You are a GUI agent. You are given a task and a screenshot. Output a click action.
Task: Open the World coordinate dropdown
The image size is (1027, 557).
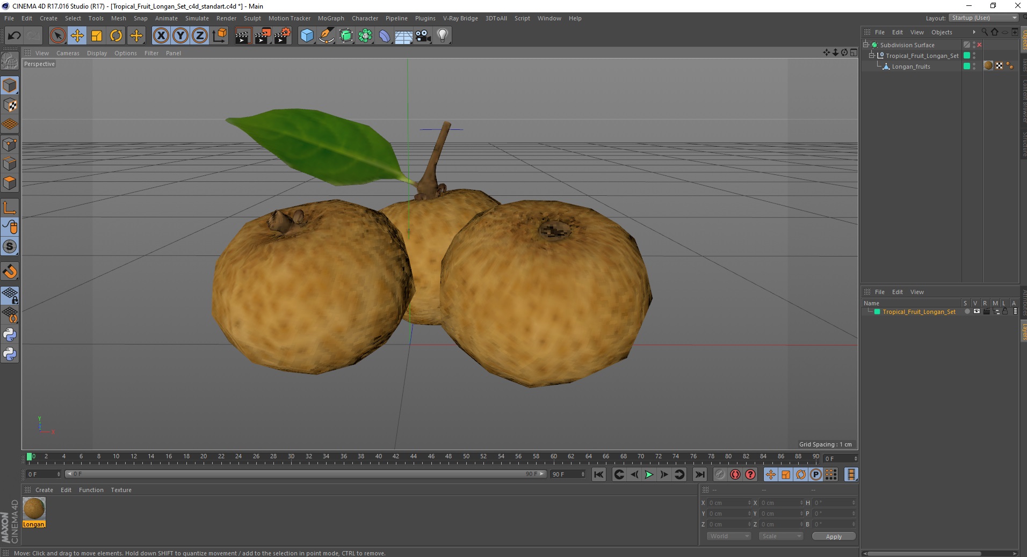click(x=728, y=536)
